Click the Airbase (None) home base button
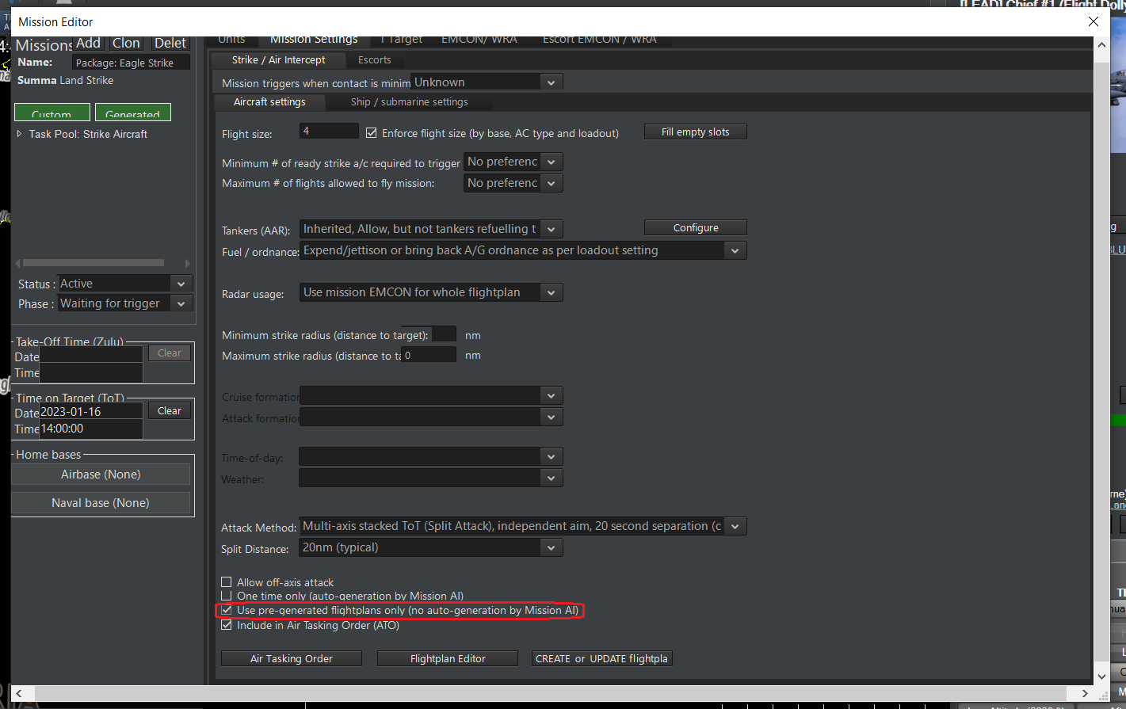The image size is (1126, 709). tap(101, 475)
